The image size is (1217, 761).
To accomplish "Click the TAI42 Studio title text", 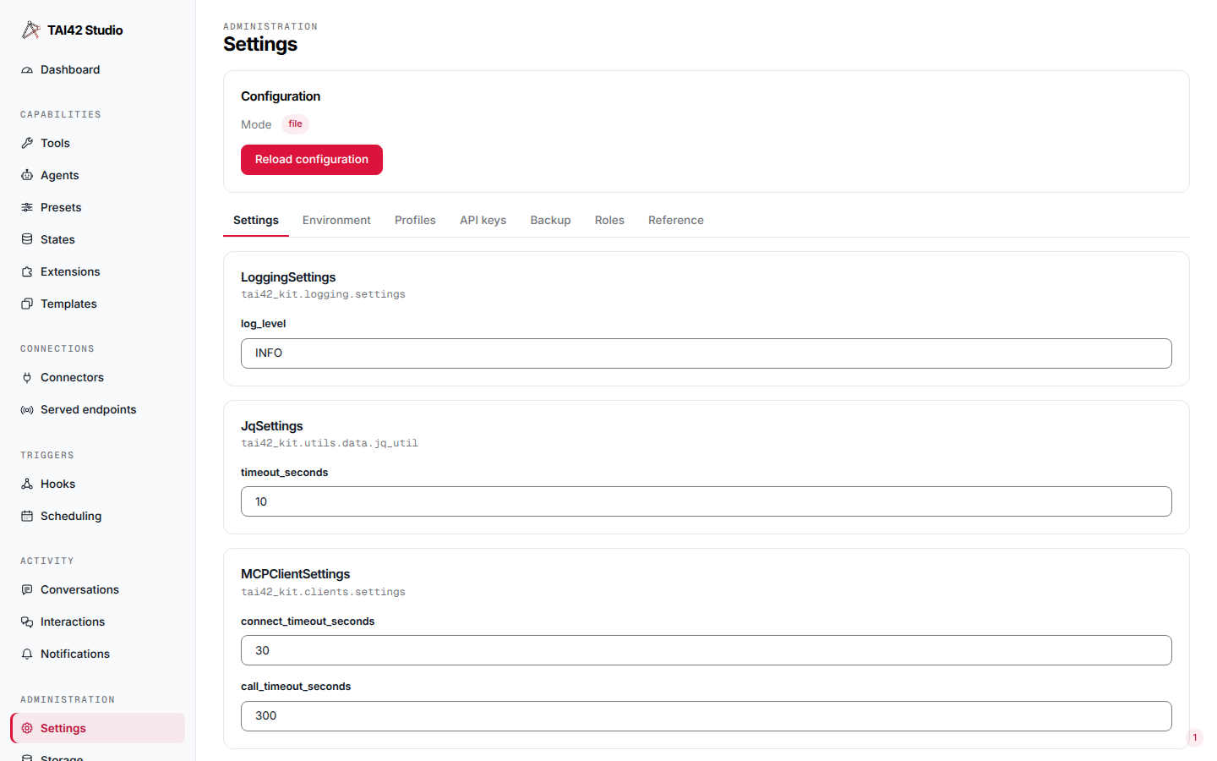I will tap(85, 30).
